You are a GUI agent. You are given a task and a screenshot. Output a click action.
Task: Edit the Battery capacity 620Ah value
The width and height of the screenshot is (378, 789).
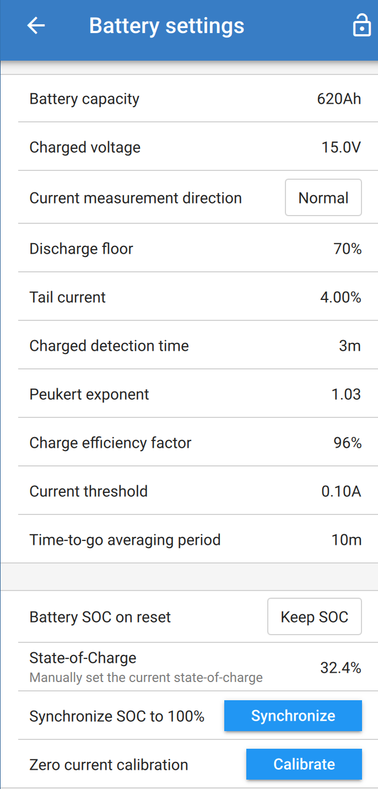[x=339, y=99]
